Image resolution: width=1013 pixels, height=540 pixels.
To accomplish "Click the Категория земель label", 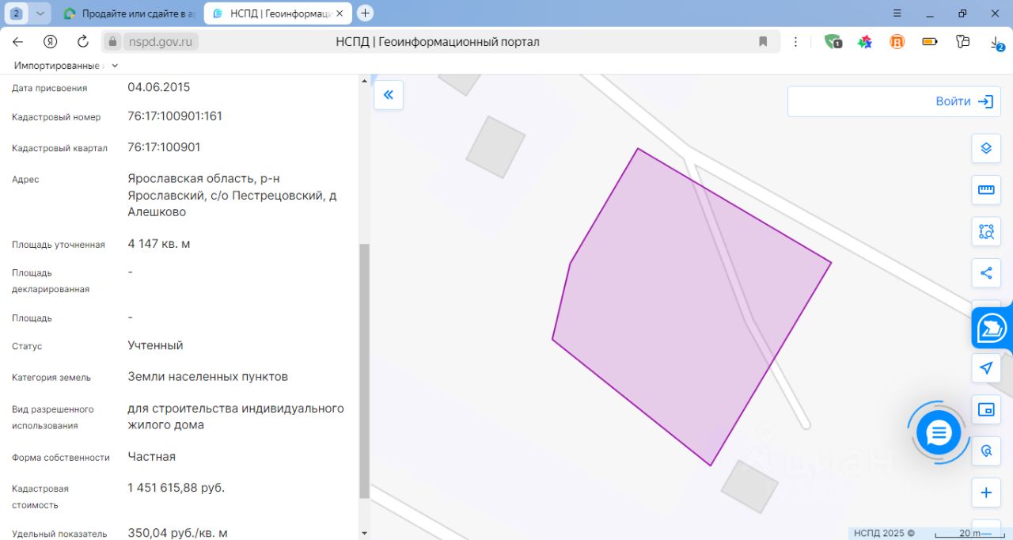I will 51,378.
